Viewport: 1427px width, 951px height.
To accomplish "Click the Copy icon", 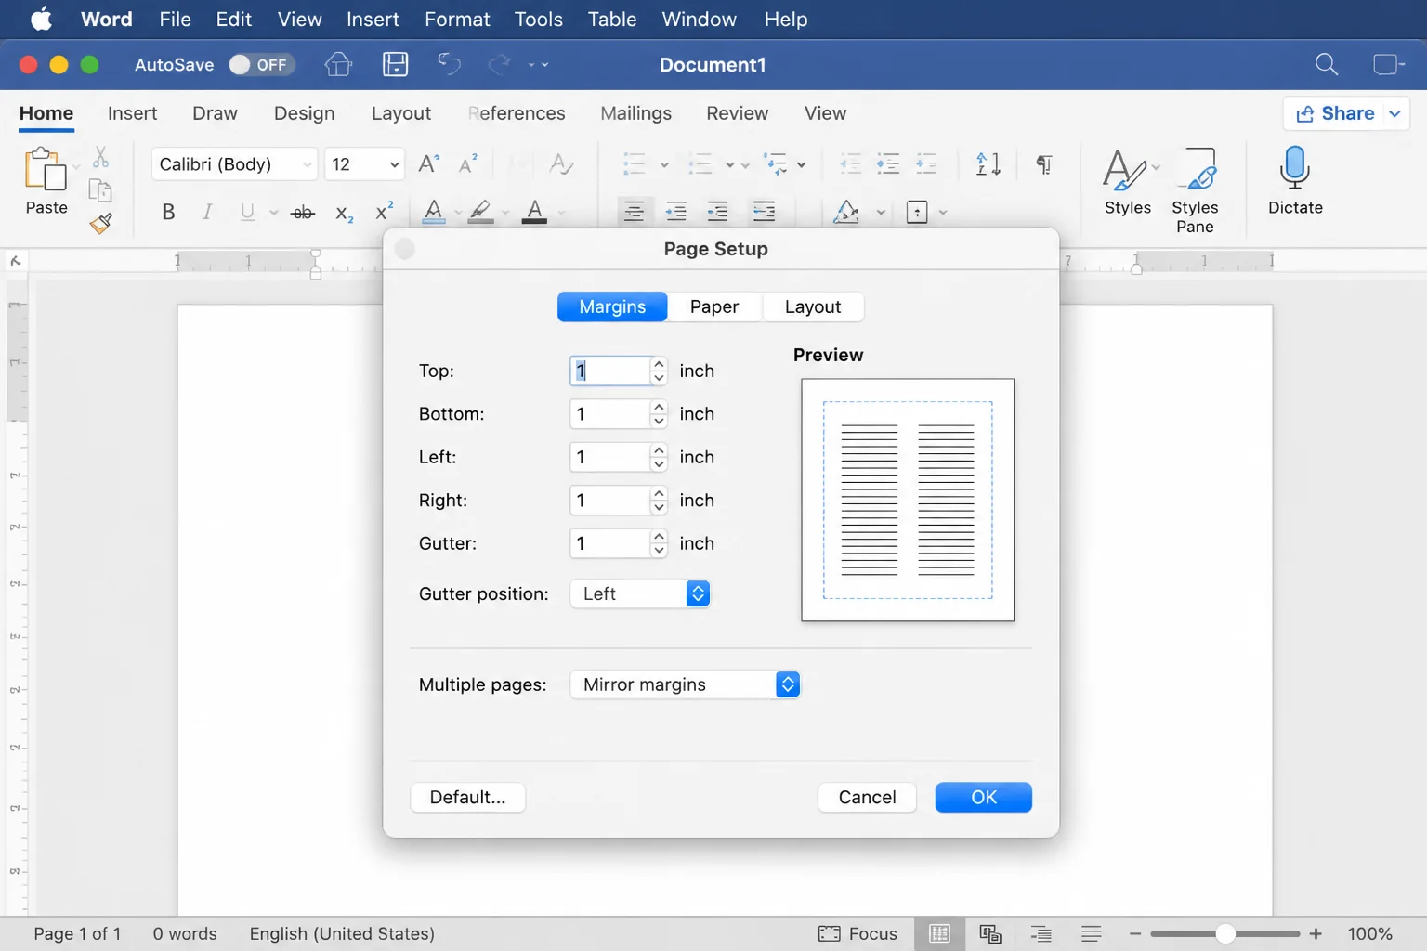I will 100,190.
